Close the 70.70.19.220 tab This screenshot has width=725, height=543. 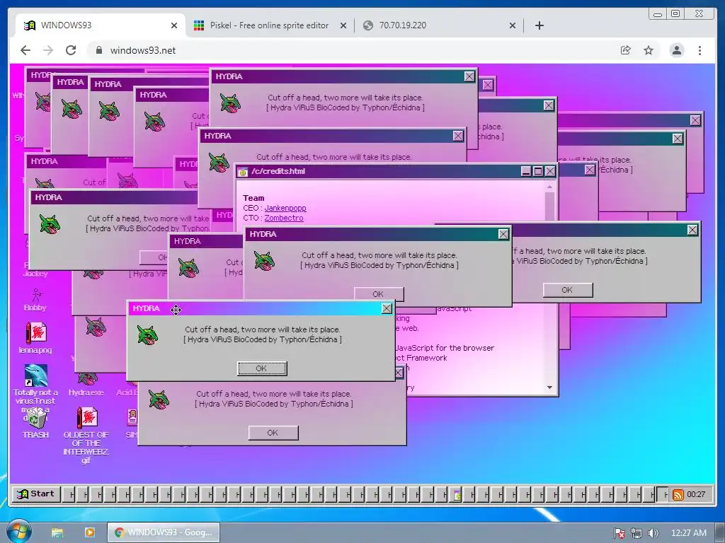click(513, 26)
